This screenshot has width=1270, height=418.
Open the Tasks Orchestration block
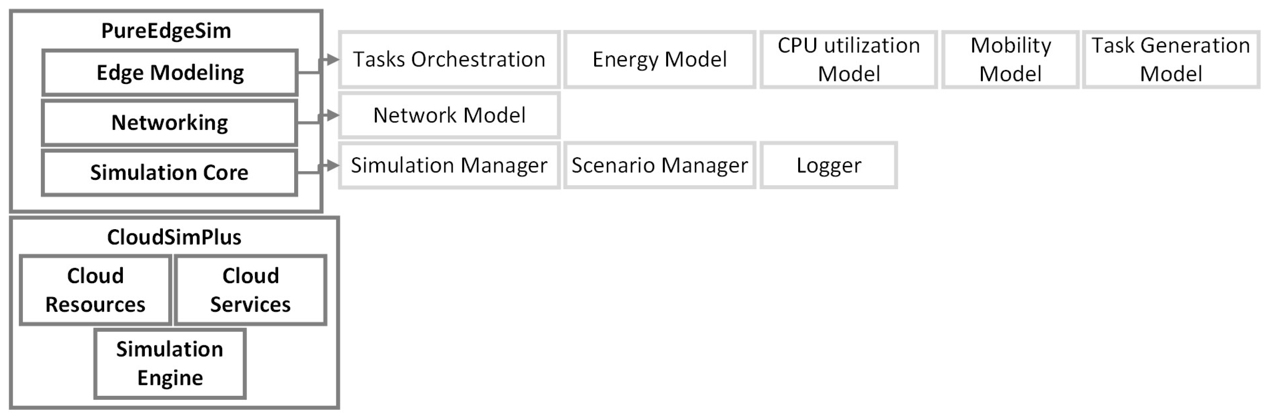(449, 60)
